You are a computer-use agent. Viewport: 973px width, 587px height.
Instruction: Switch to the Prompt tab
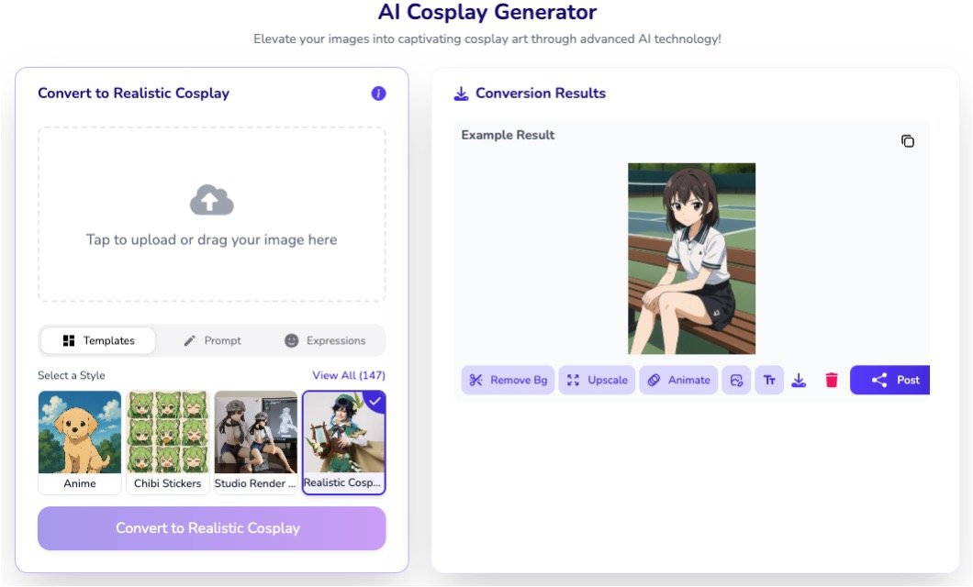(x=212, y=340)
